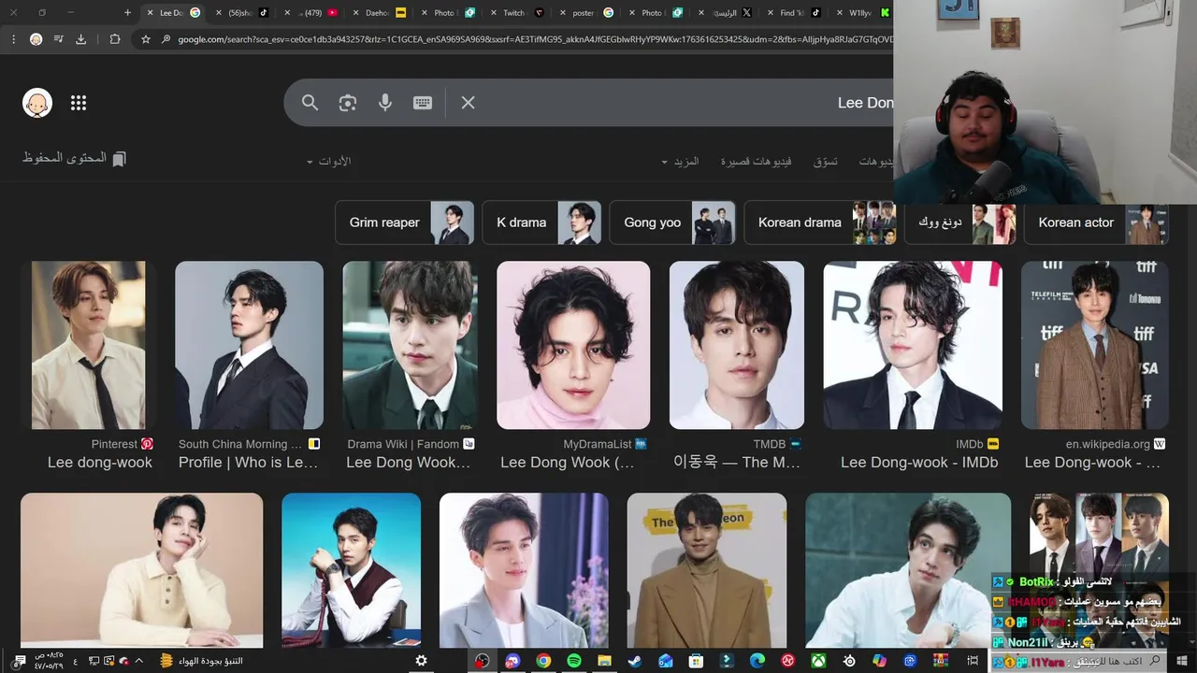
Task: Open the Google account avatar
Action: (x=37, y=103)
